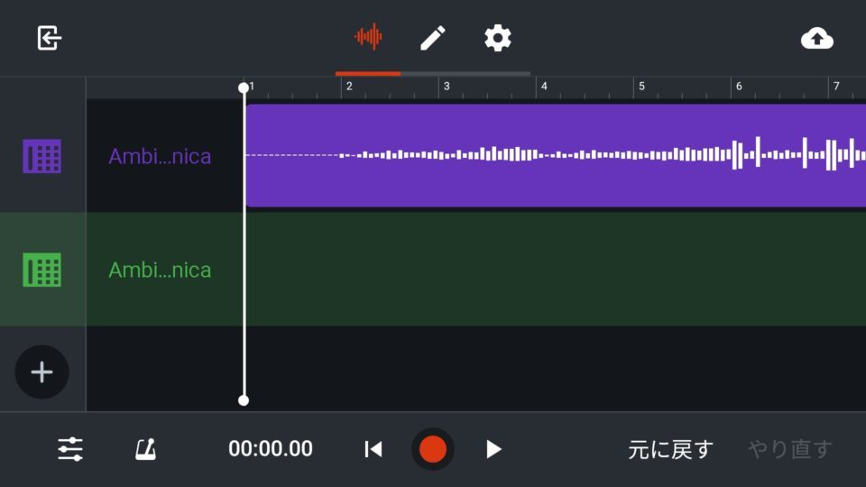Start recording with the red button
The width and height of the screenshot is (866, 487).
(432, 449)
